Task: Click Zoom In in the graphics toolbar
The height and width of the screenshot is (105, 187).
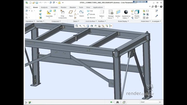Action: 81,26
